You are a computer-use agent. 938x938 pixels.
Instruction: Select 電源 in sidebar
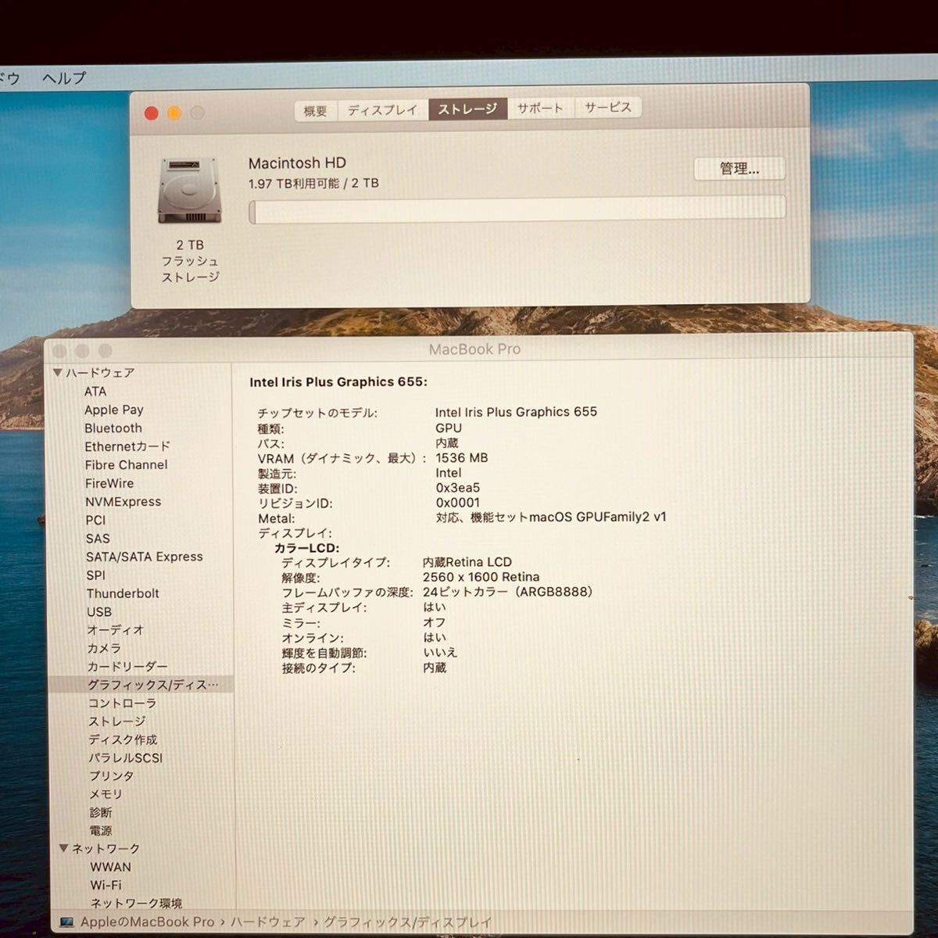100,831
